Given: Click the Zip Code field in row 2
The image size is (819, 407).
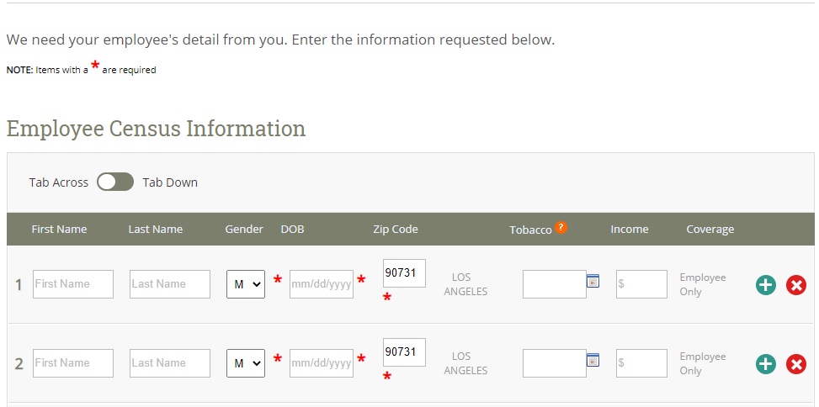Looking at the screenshot, I should (x=404, y=352).
